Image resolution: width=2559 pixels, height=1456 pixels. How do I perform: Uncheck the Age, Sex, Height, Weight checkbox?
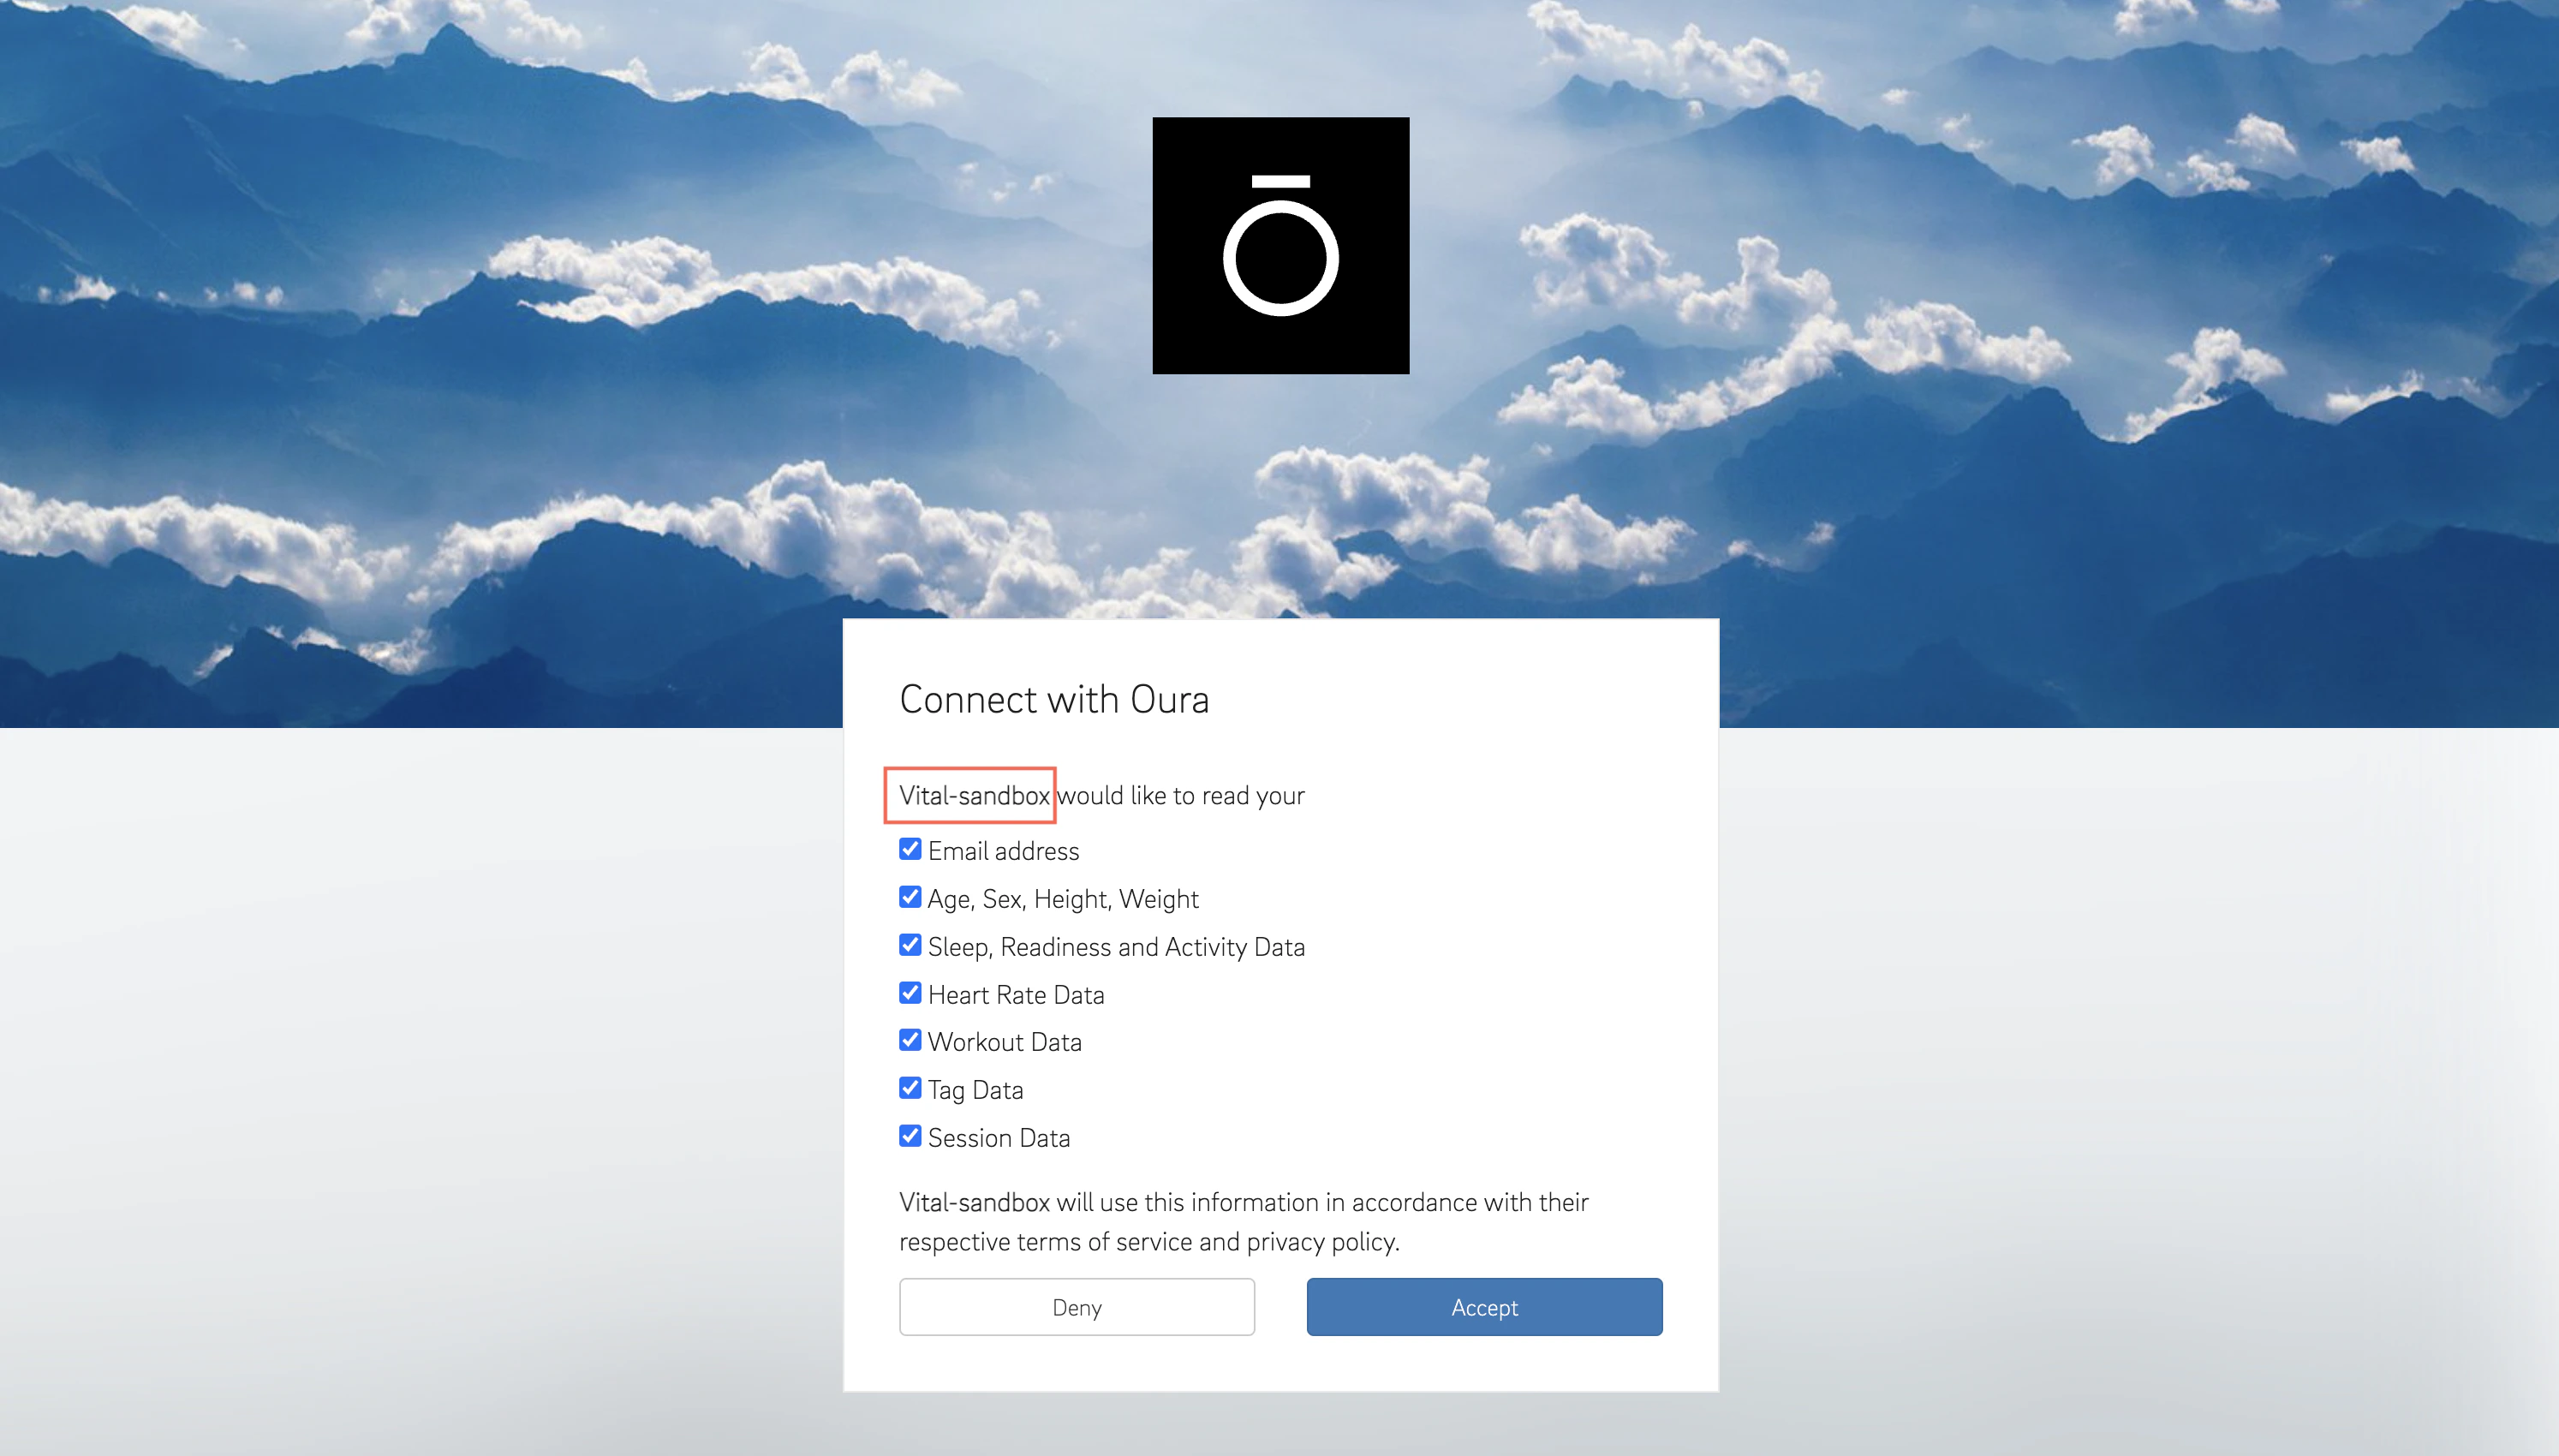click(910, 897)
